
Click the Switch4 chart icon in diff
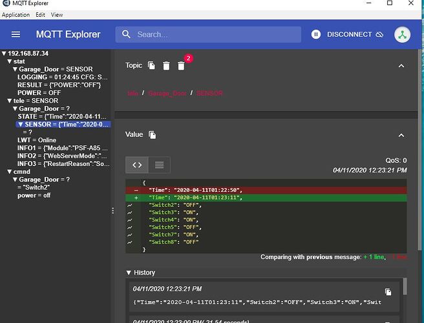coord(130,220)
